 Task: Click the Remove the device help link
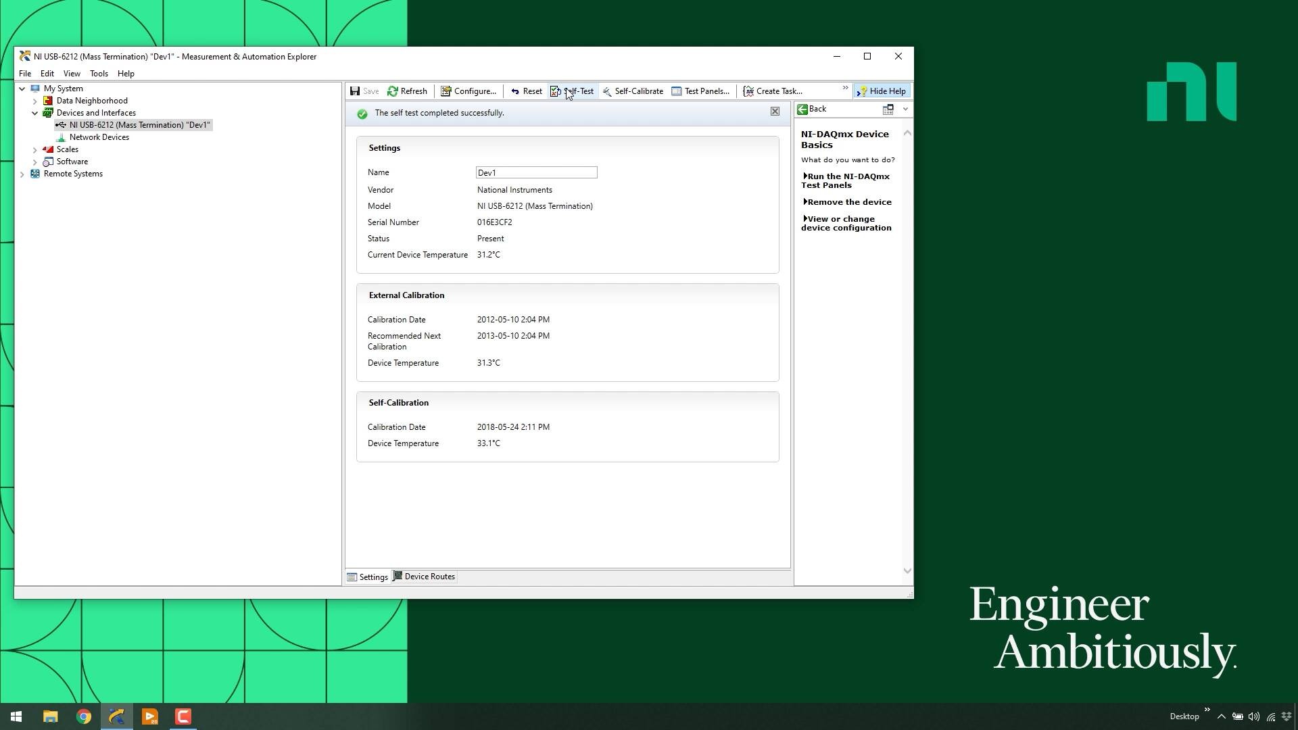coord(848,202)
